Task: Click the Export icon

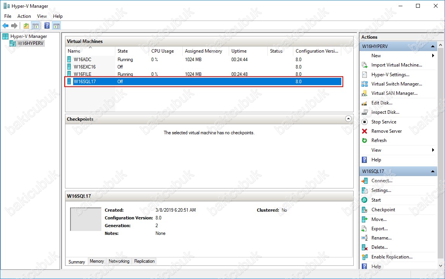Action: pyautogui.click(x=365, y=229)
